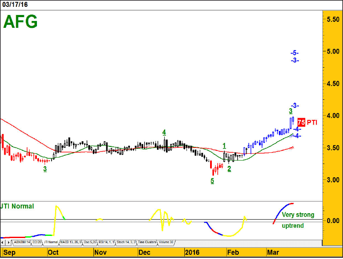The image size is (343, 259).
Task: Click the left scroll arrow beside indicator tabs
Action: point(4,242)
